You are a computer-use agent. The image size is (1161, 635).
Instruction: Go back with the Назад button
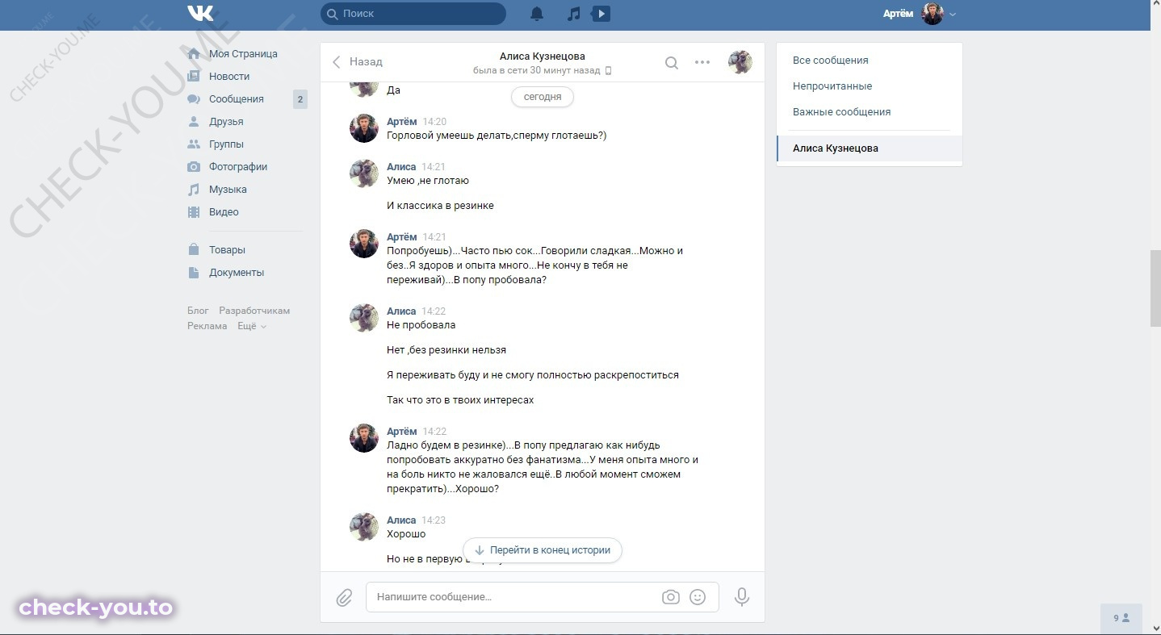click(x=357, y=61)
